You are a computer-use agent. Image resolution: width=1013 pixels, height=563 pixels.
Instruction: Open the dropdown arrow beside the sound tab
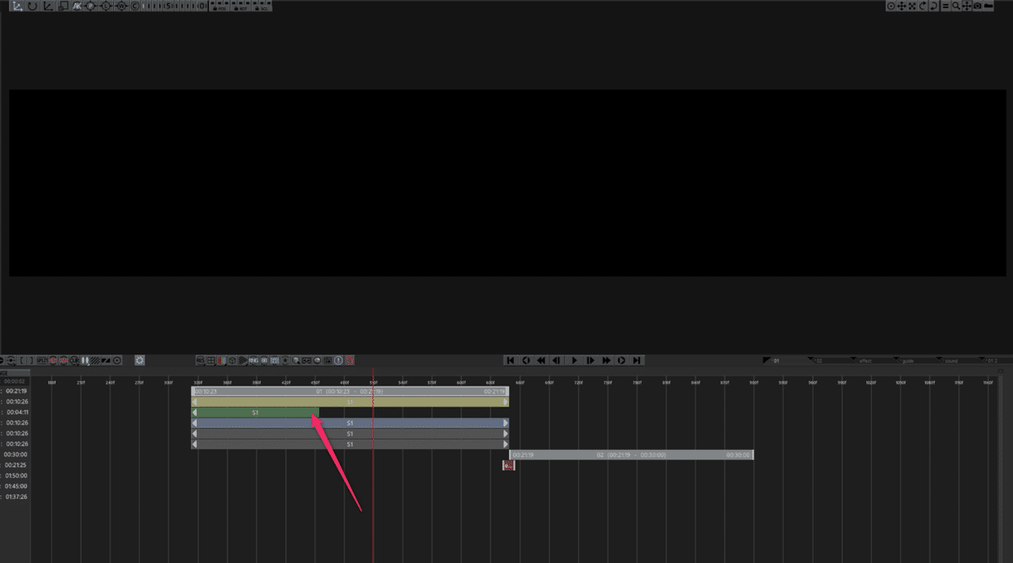pos(939,359)
